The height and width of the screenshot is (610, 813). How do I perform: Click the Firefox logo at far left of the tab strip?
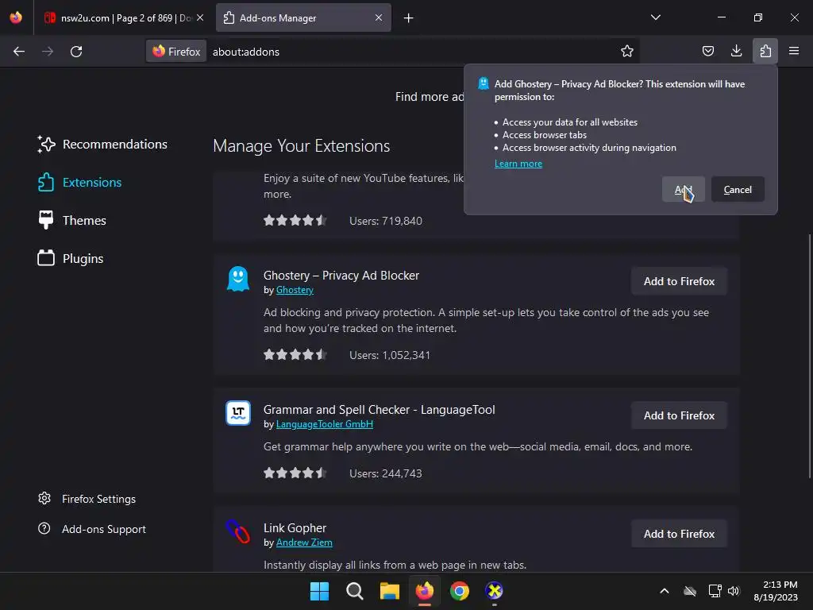(16, 17)
